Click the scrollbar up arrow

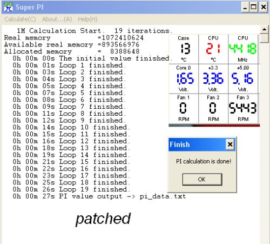pyautogui.click(x=264, y=29)
